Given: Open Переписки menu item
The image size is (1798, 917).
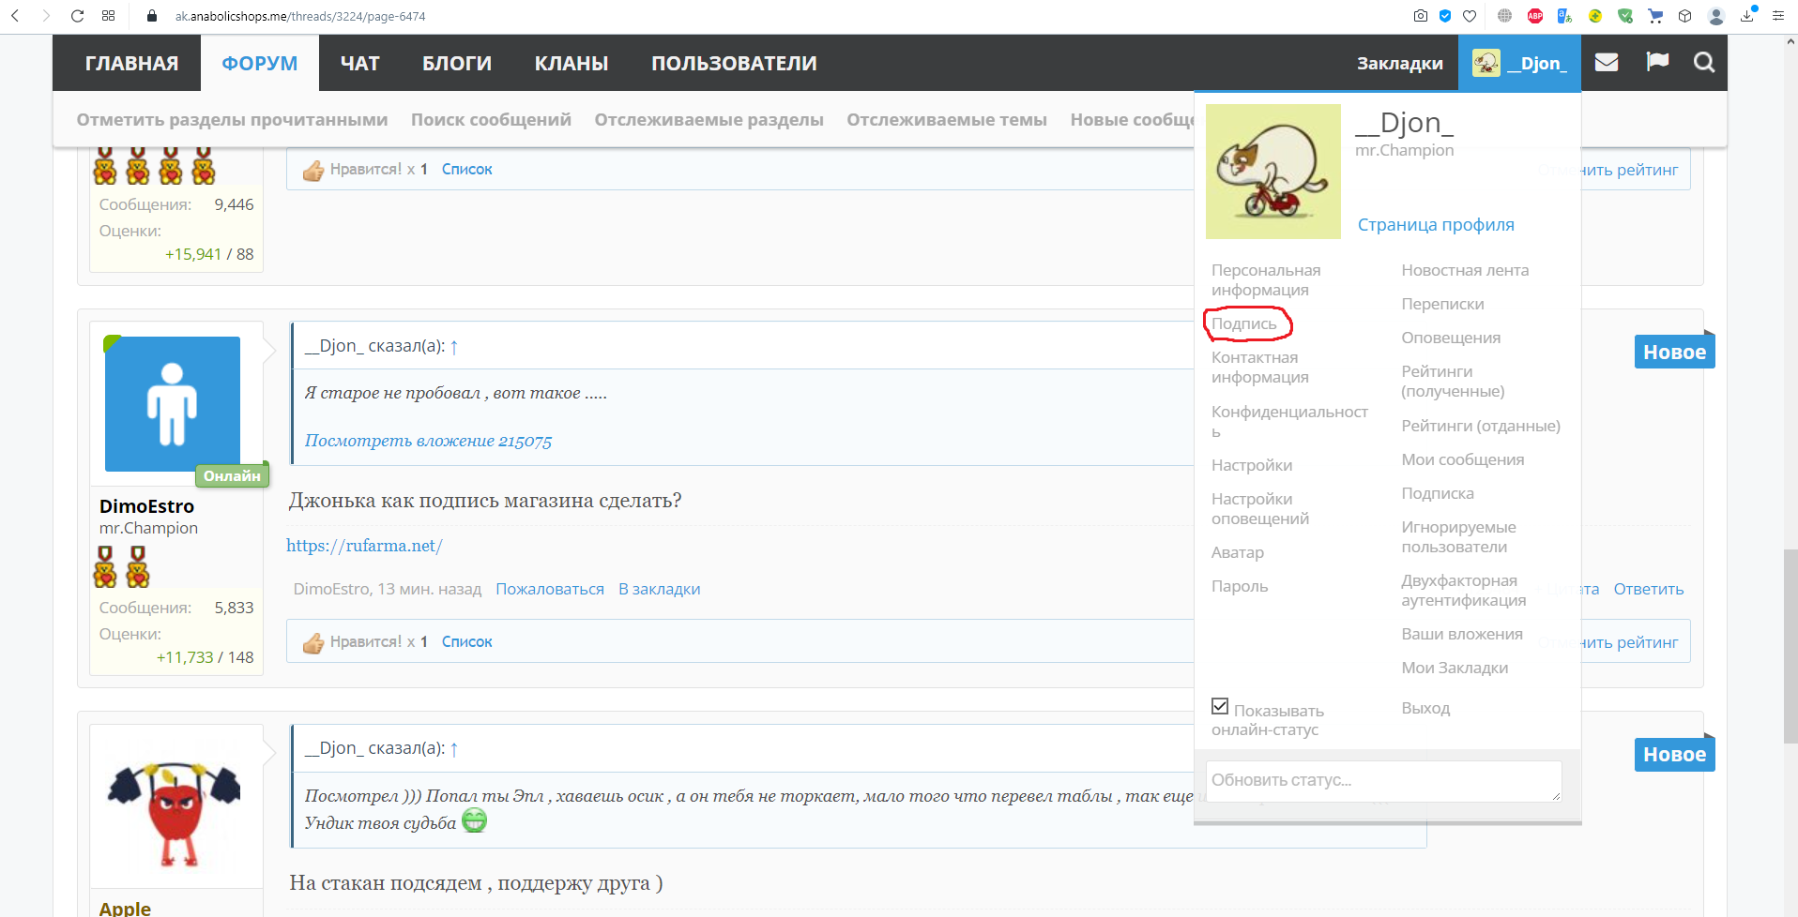Looking at the screenshot, I should click(1443, 304).
